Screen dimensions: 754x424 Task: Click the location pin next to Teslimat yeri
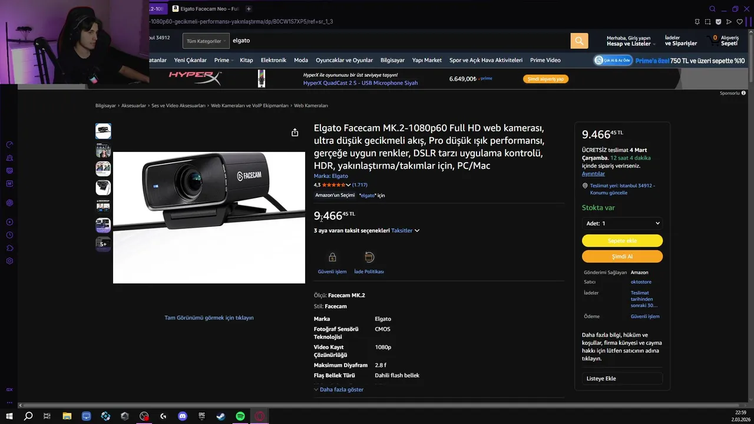(585, 185)
